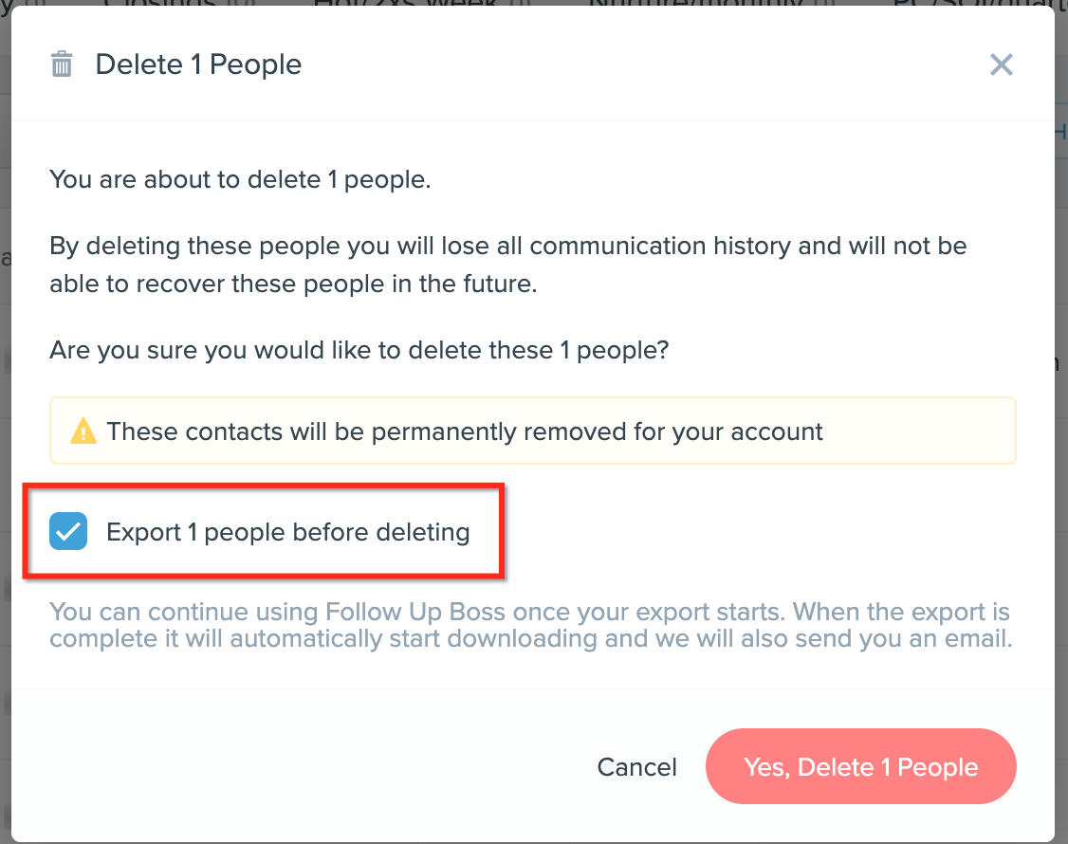The image size is (1068, 844).
Task: Uncheck the export before deleting checkbox
Action: tap(68, 531)
